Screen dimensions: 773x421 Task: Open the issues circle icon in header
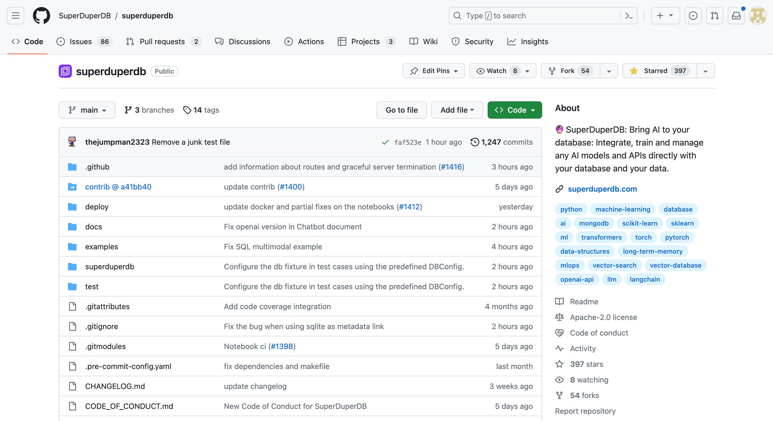click(693, 16)
